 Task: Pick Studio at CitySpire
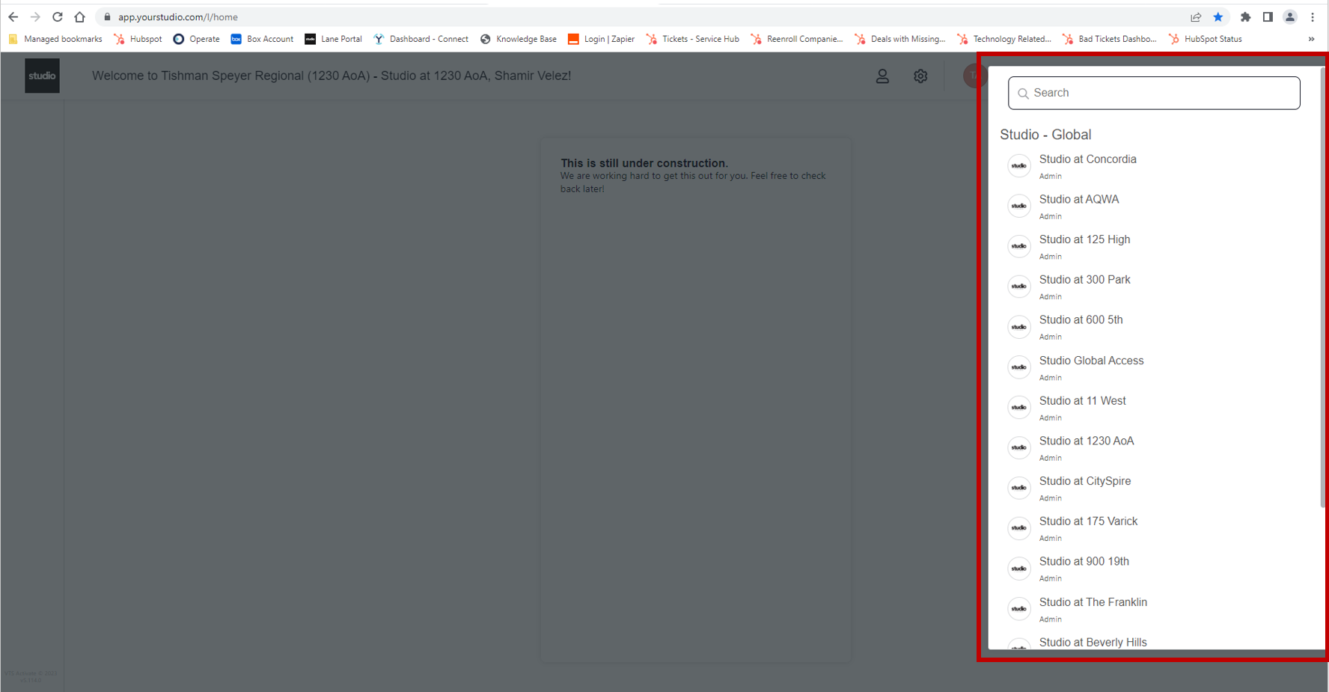[1084, 481]
